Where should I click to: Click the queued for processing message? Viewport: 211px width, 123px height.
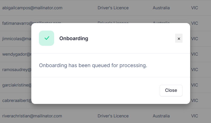[93, 65]
